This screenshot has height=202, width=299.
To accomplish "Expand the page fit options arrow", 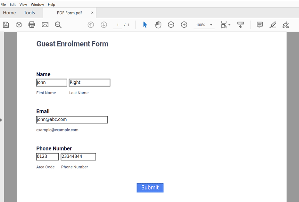I will tap(229, 25).
